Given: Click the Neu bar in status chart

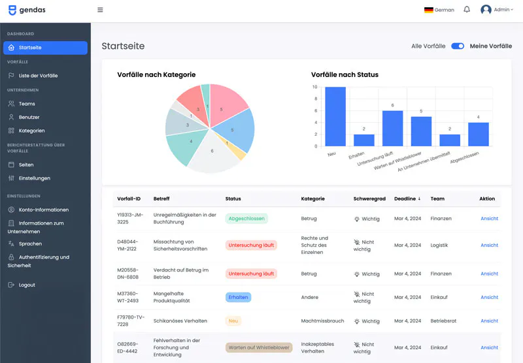Looking at the screenshot, I should pos(335,117).
